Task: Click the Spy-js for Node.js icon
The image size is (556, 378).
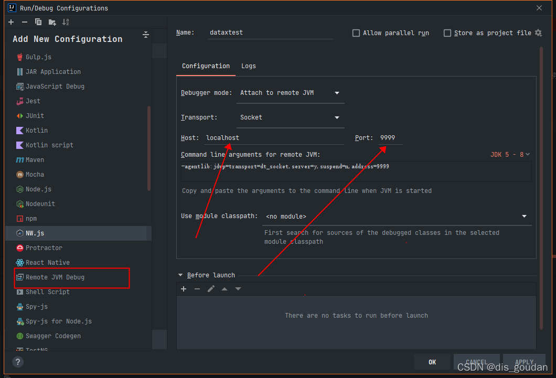Action: (x=20, y=322)
